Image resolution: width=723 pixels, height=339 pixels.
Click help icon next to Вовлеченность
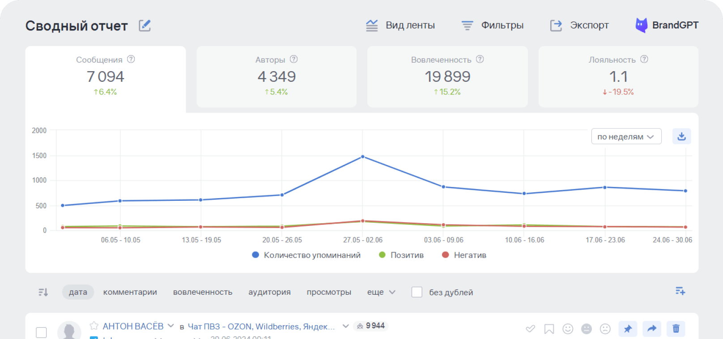480,59
